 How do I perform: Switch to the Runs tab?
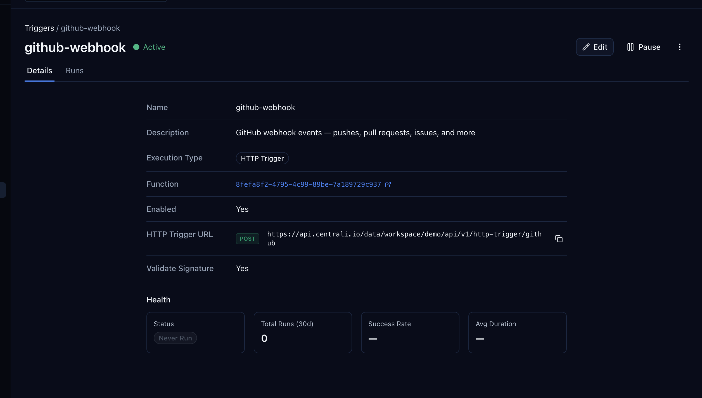(x=74, y=71)
